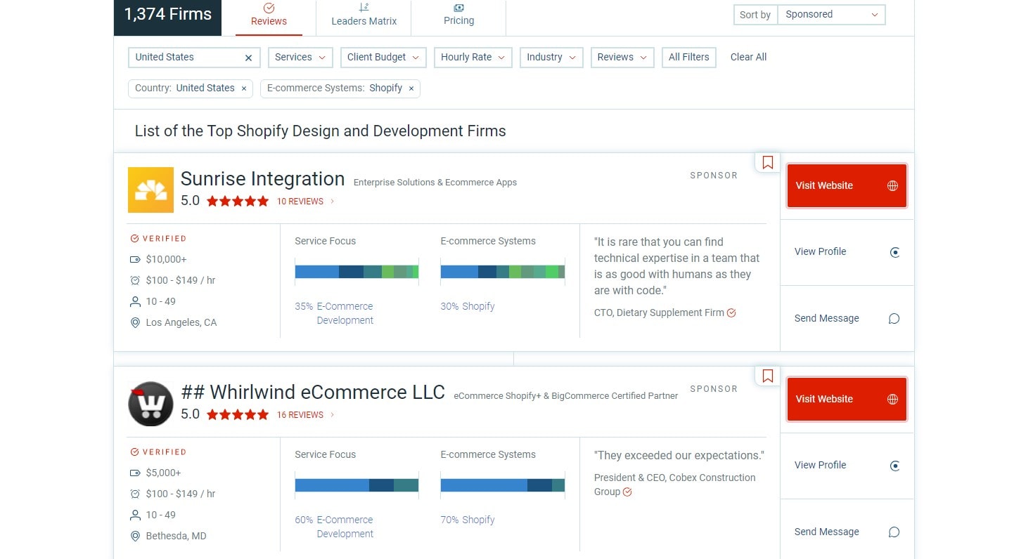Screen dimensions: 1014x559
Task: Click Sunrise Integration's VERIFIED check icon
Action: tap(135, 239)
